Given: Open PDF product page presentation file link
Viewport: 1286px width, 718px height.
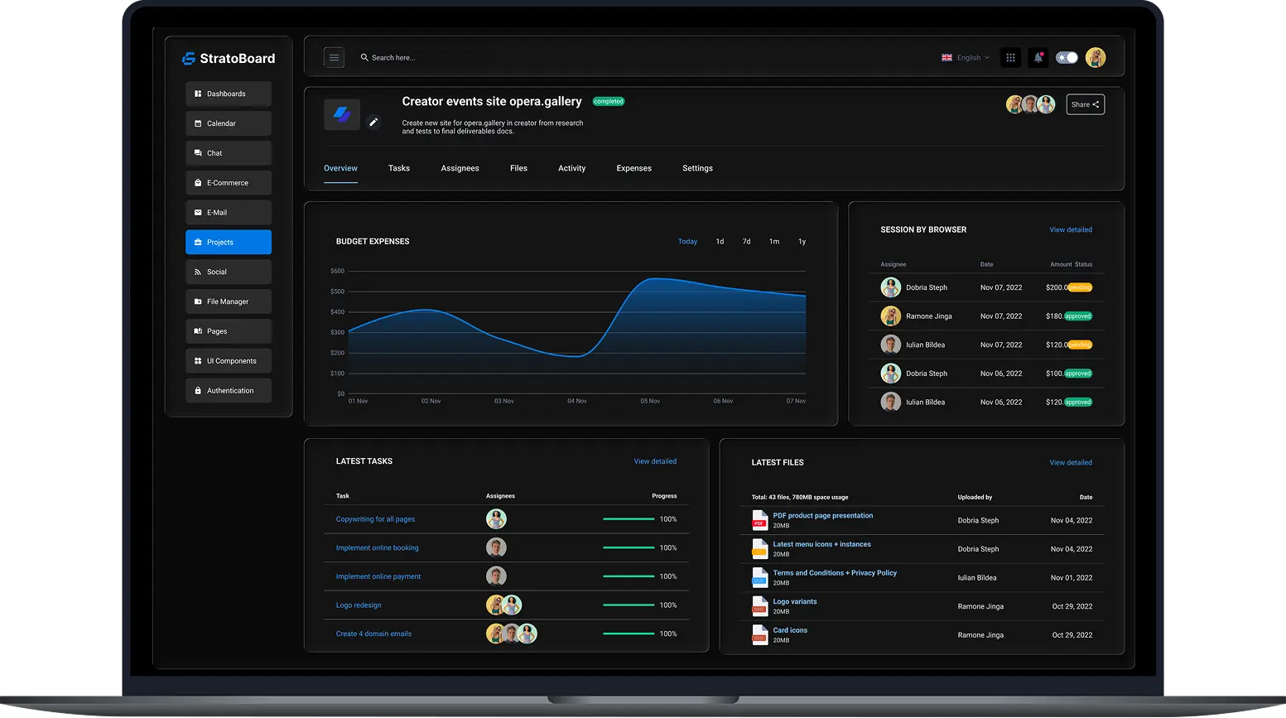Looking at the screenshot, I should coord(822,516).
